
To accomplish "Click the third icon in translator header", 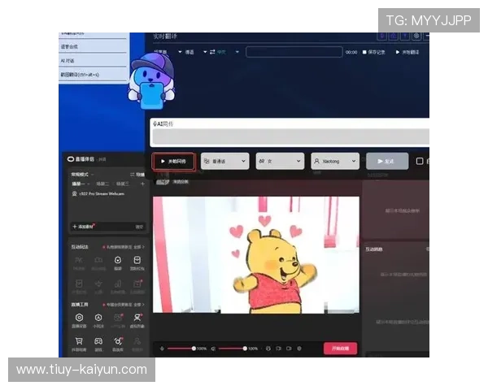I will pos(405,36).
